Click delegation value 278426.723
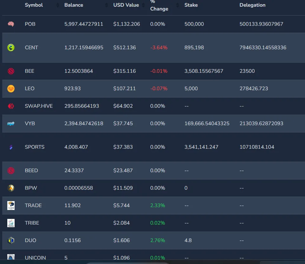305x264 pixels. 254,89
